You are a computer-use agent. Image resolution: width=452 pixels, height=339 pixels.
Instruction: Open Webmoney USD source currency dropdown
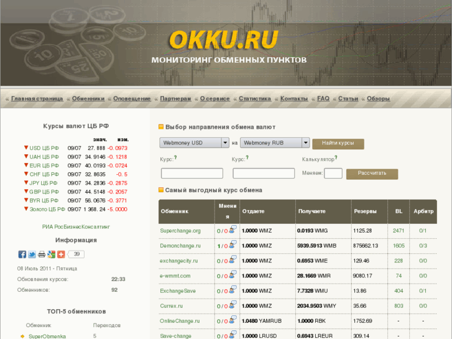tap(194, 143)
